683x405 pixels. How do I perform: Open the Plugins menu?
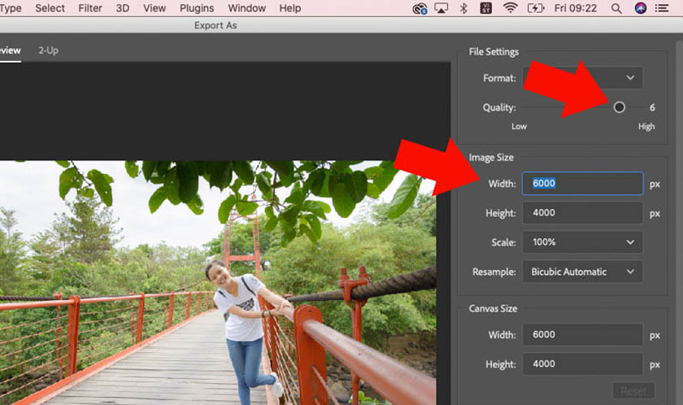coord(197,8)
